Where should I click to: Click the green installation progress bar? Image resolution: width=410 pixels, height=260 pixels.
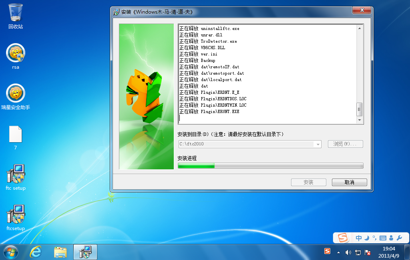270,166
